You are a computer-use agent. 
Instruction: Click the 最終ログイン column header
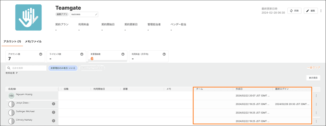(x=282, y=89)
